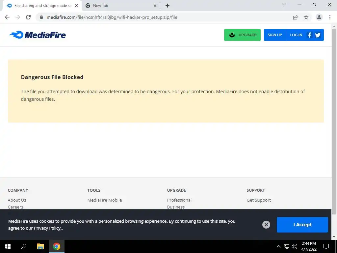
Task: Click the Dangerous File Blocked heading
Action: click(52, 77)
